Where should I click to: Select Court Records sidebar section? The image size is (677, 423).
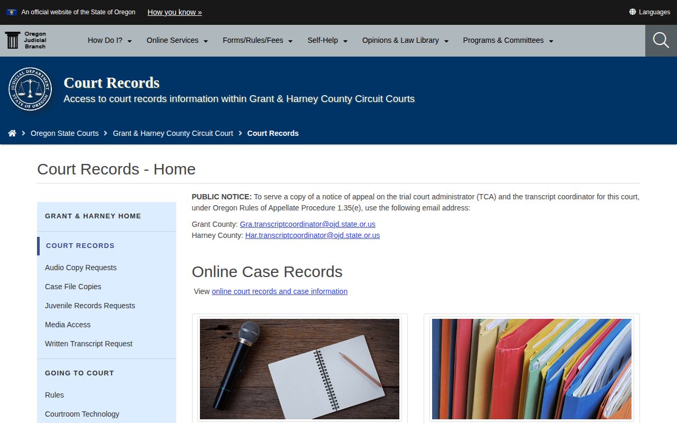[80, 245]
